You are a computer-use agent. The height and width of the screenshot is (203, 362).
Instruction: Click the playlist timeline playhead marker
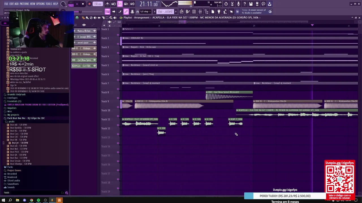click(312, 25)
